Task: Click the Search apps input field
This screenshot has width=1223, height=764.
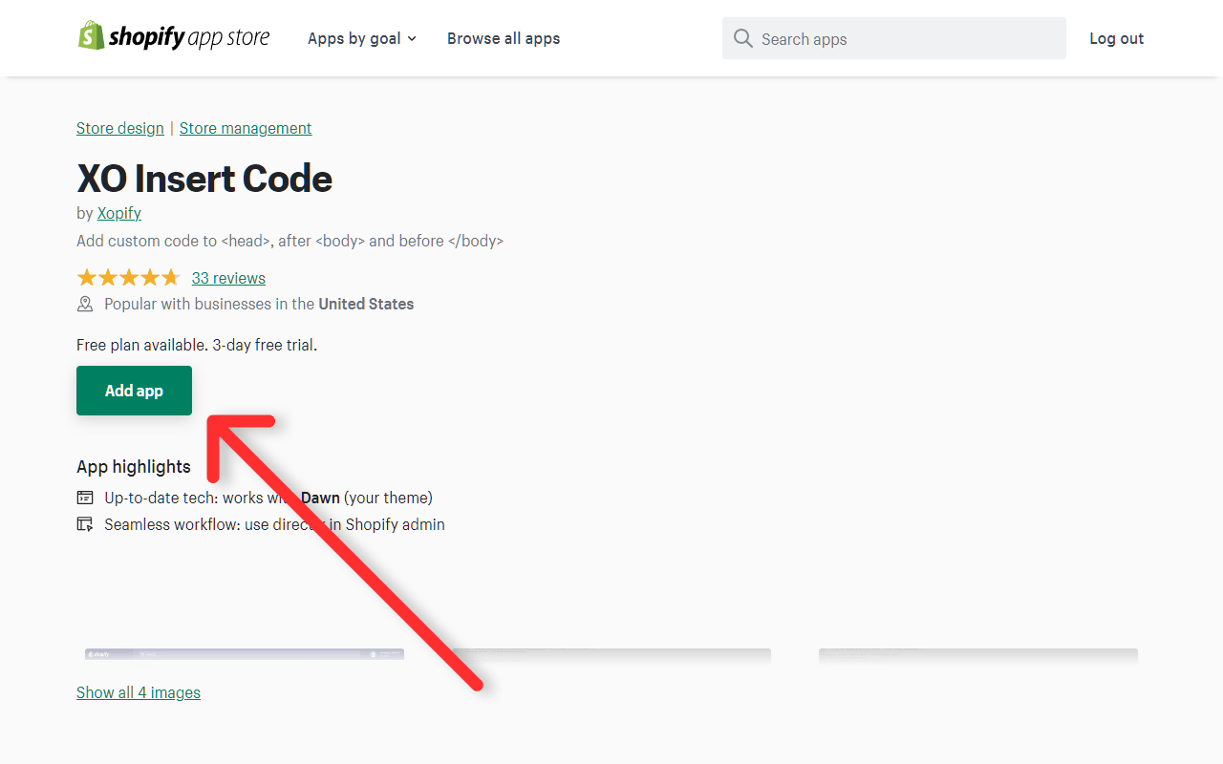Action: pyautogui.click(x=894, y=38)
